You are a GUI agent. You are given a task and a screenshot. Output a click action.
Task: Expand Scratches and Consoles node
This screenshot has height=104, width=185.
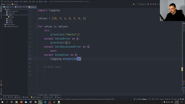(x=3, y=27)
